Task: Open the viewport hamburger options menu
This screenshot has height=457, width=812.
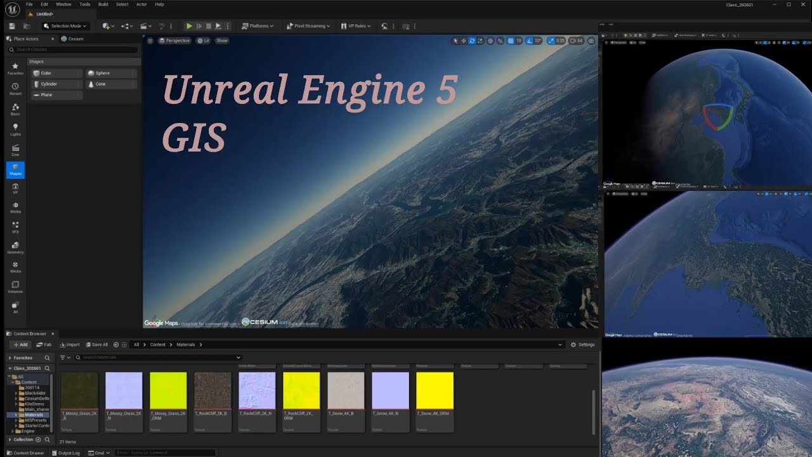Action: [150, 41]
